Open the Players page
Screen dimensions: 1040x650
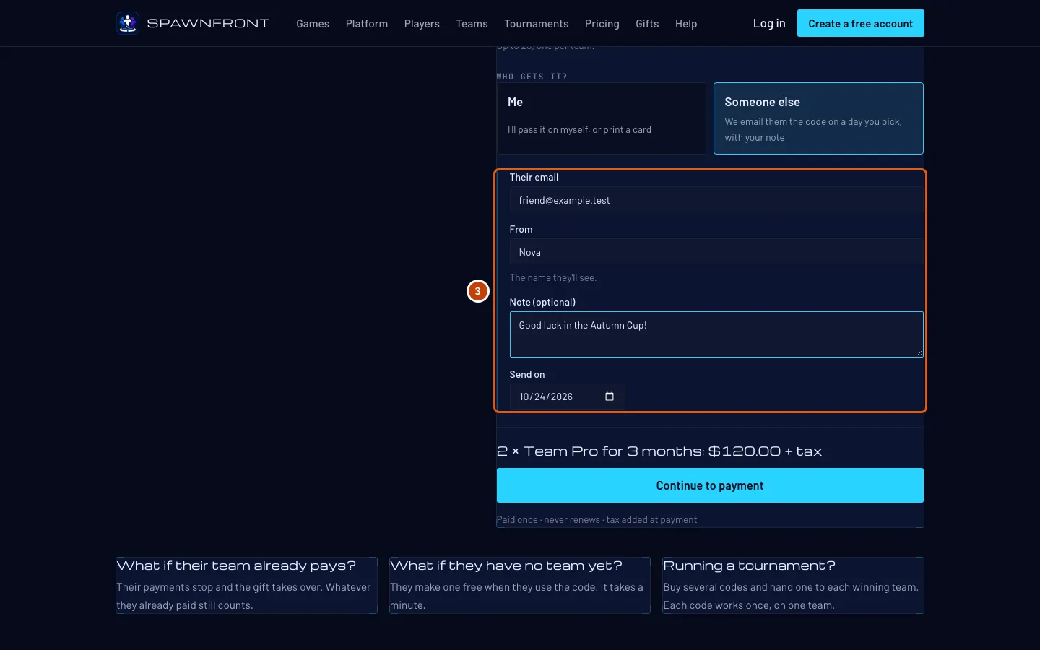coord(422,24)
